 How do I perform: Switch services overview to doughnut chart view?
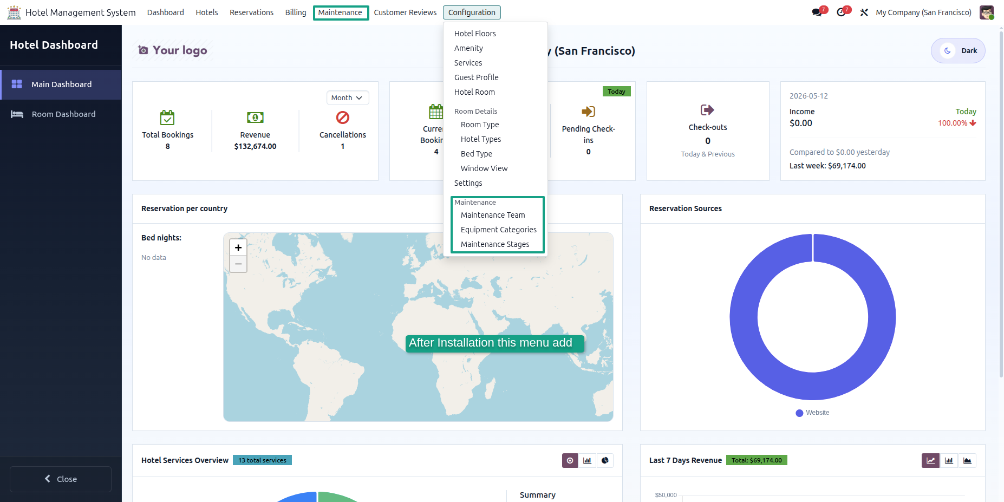click(570, 460)
